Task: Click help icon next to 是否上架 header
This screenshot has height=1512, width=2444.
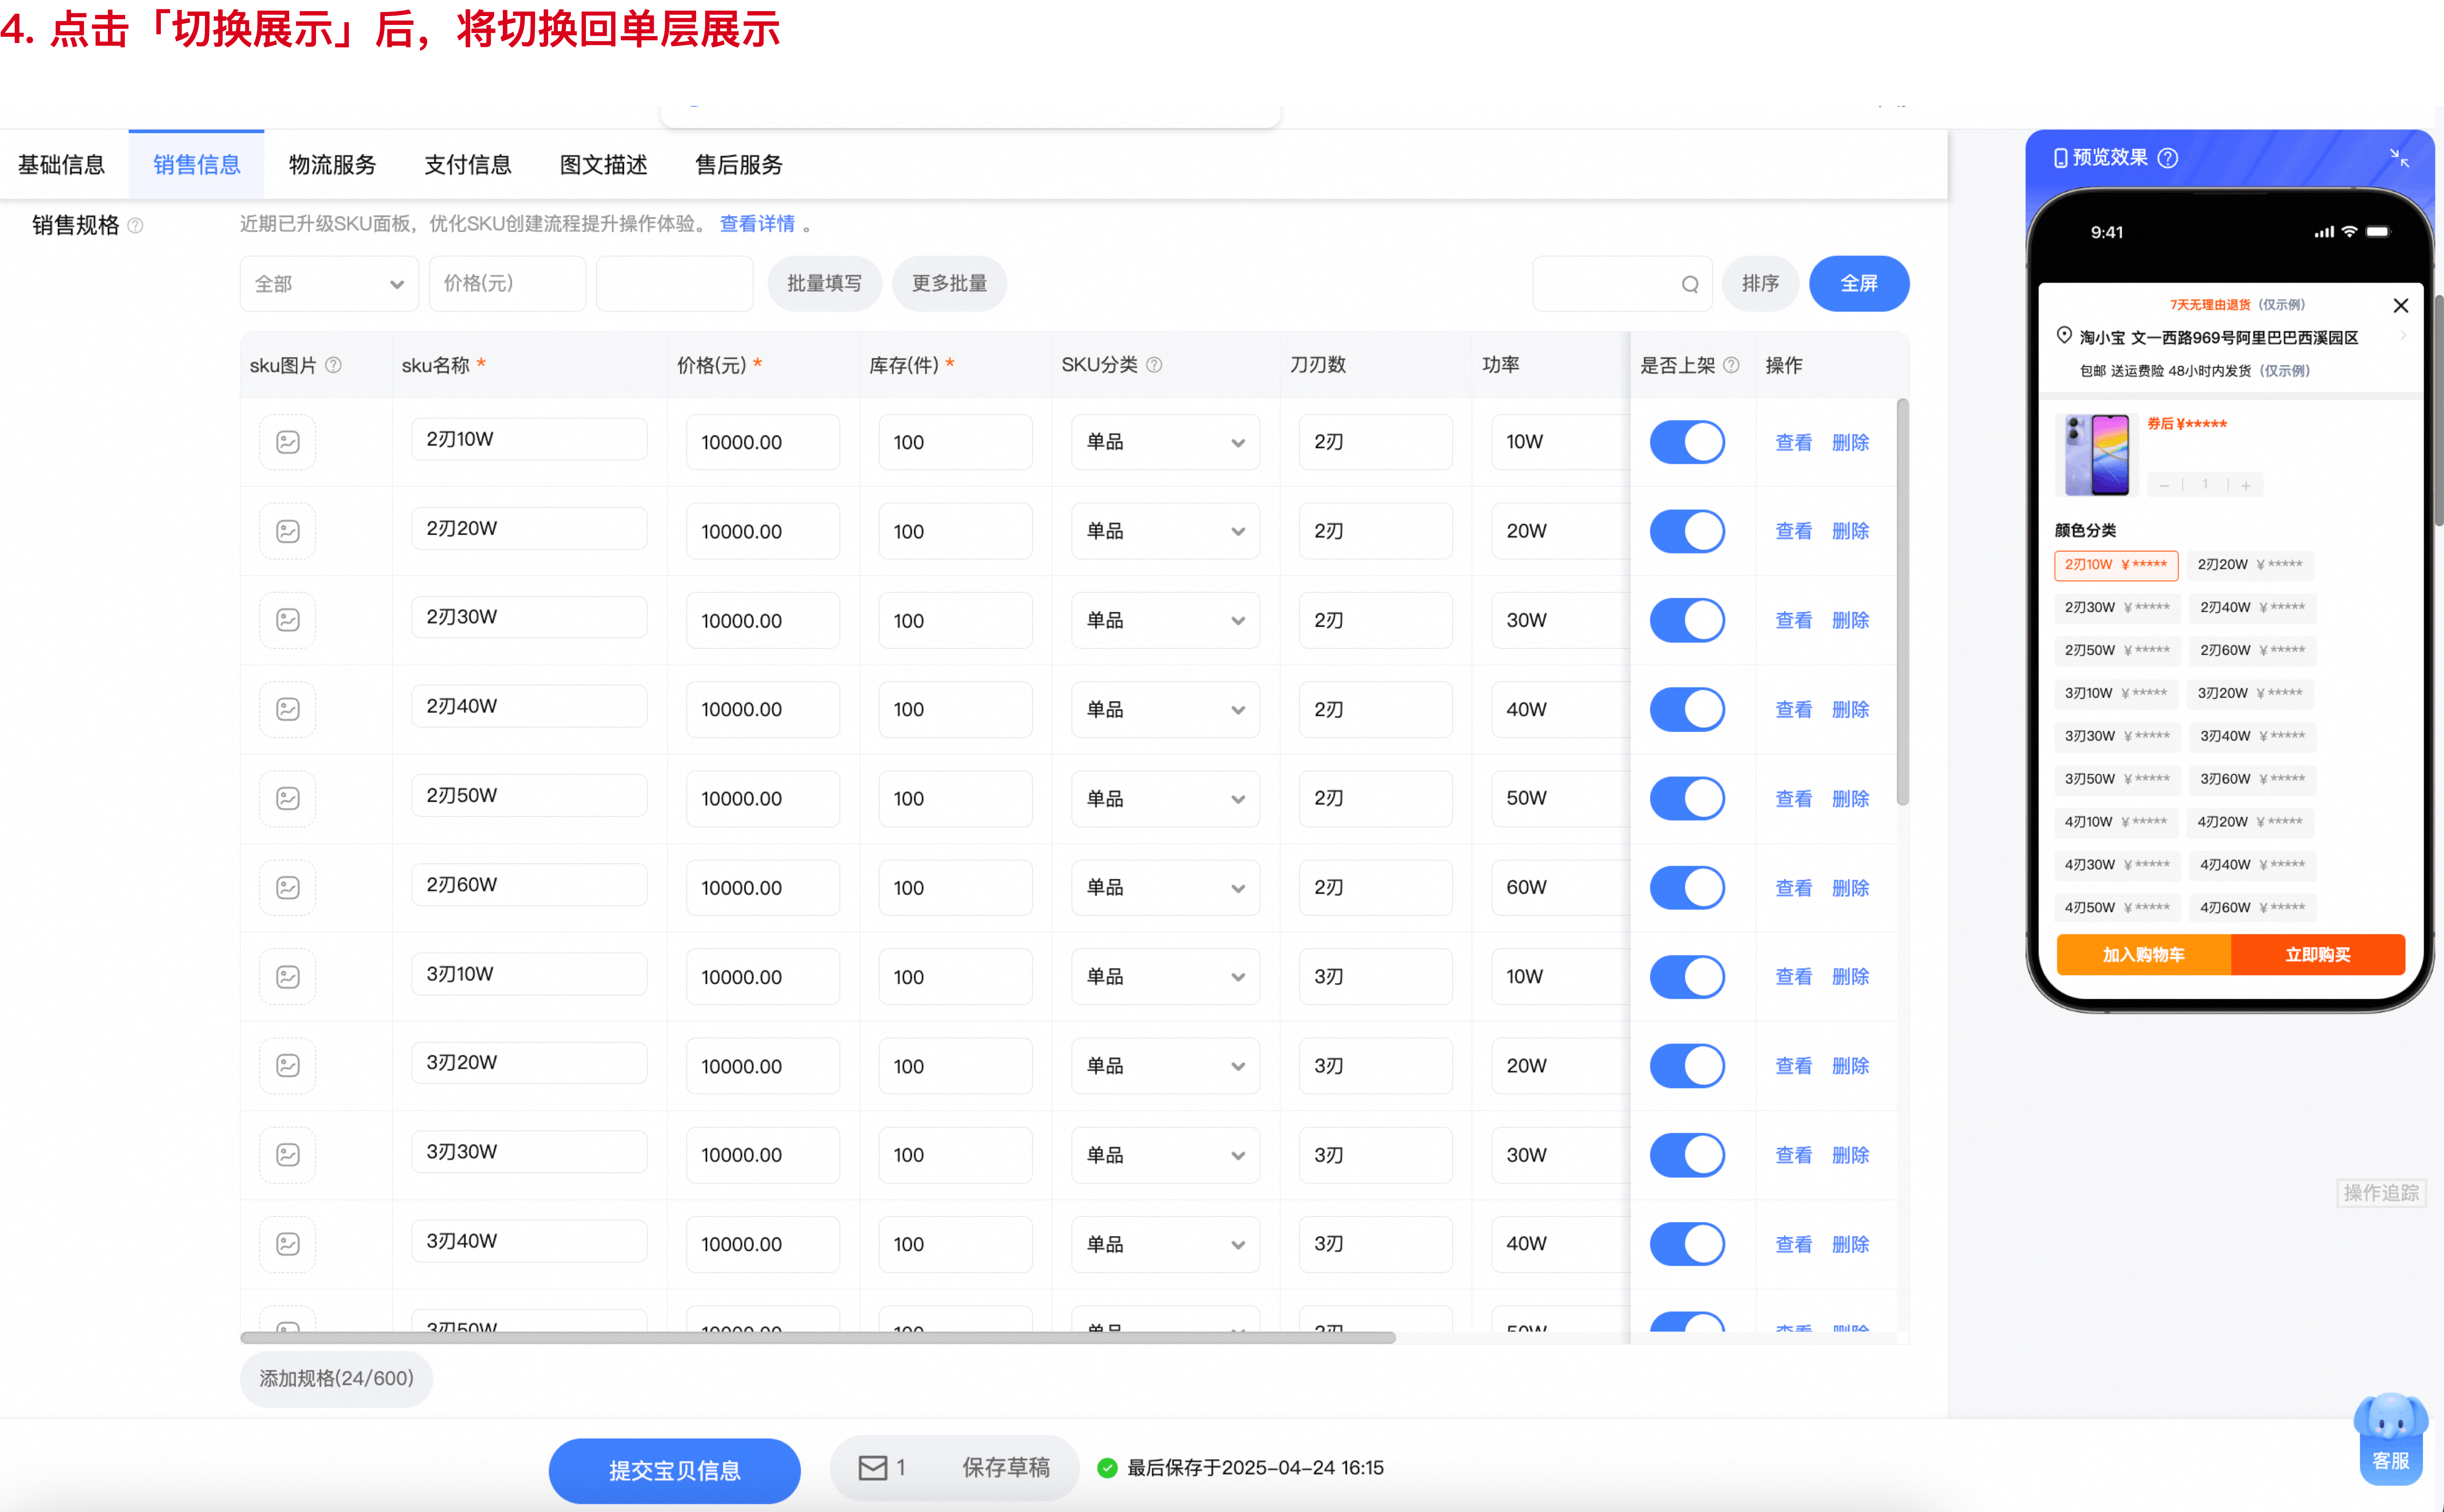Action: click(x=1731, y=365)
